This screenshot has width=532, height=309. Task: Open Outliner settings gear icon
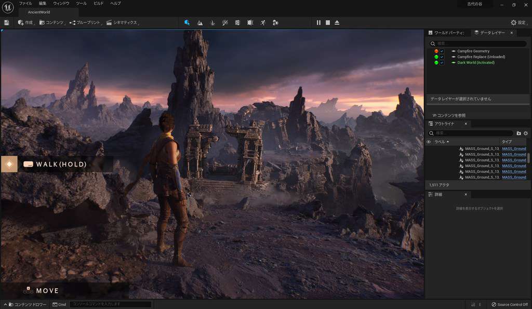tap(526, 133)
